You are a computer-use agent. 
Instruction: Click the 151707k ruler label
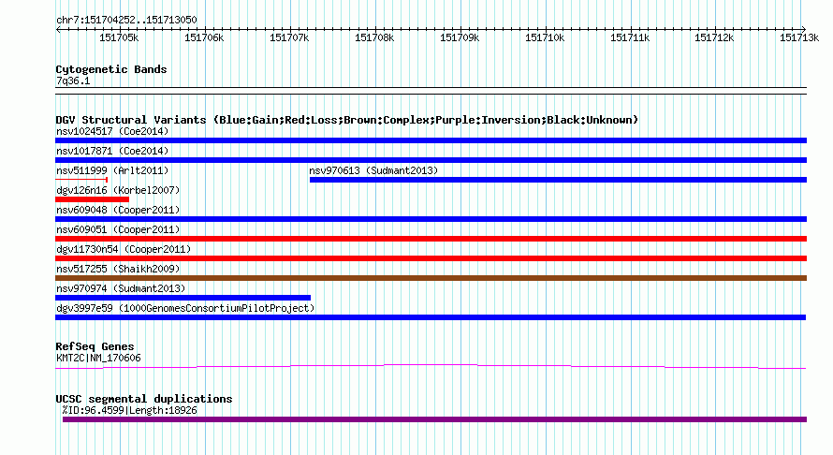click(289, 37)
